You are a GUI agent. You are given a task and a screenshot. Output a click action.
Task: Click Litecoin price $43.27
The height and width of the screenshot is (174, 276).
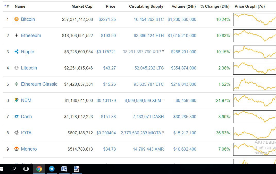[x=109, y=68]
